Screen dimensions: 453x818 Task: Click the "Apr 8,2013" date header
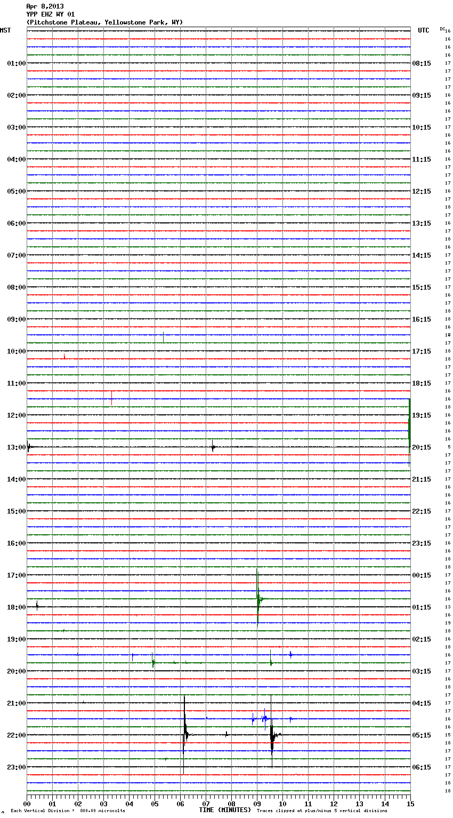click(45, 6)
